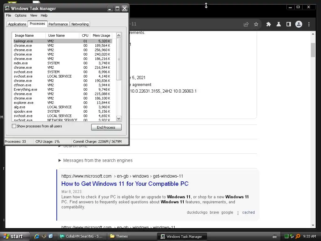Click the brave engine label
This screenshot has width=321, height=241.
(214, 212)
